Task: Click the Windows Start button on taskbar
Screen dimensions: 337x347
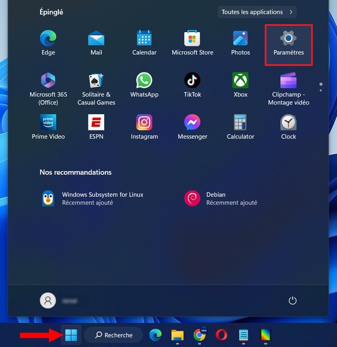Action: pyautogui.click(x=71, y=335)
